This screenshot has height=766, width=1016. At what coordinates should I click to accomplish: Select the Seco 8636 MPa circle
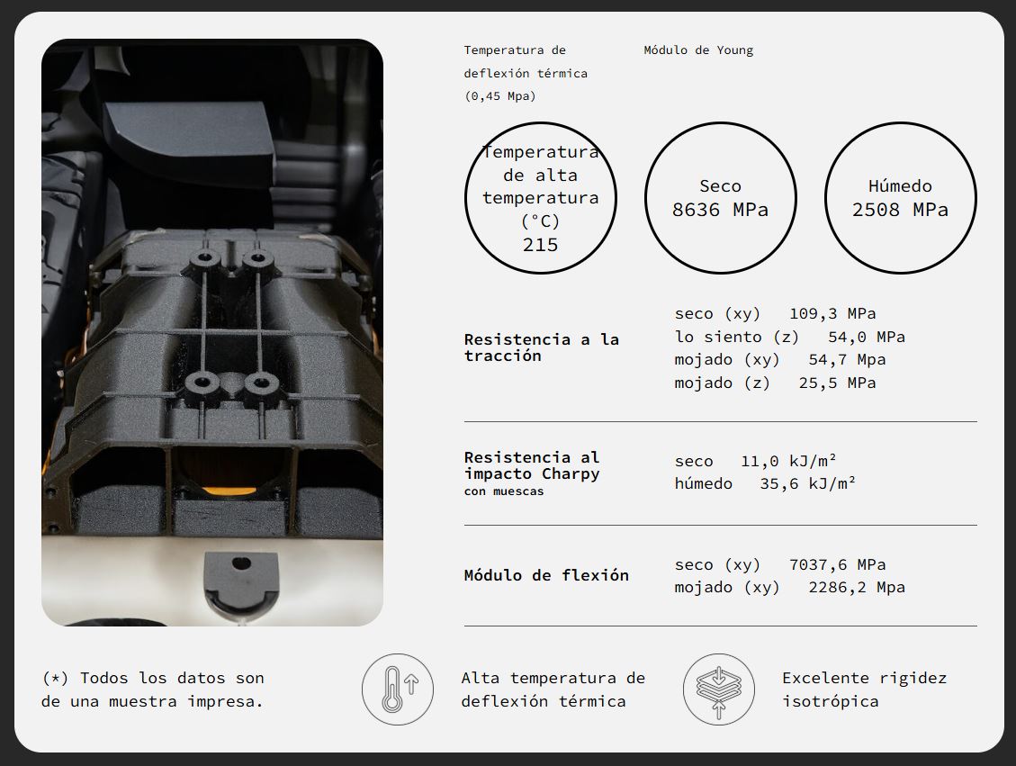tap(720, 198)
